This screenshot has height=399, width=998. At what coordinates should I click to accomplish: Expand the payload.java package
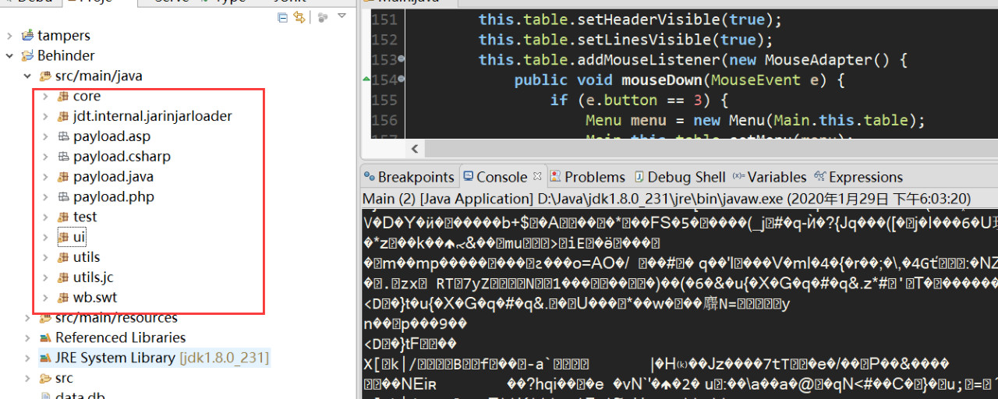[x=45, y=176]
